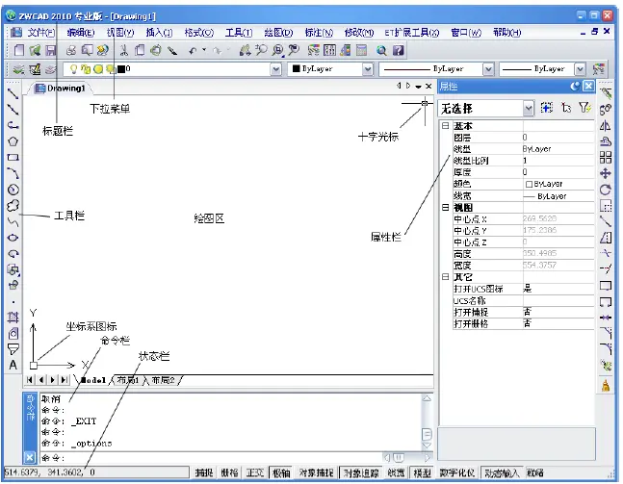Close the command line panel

coord(30,457)
